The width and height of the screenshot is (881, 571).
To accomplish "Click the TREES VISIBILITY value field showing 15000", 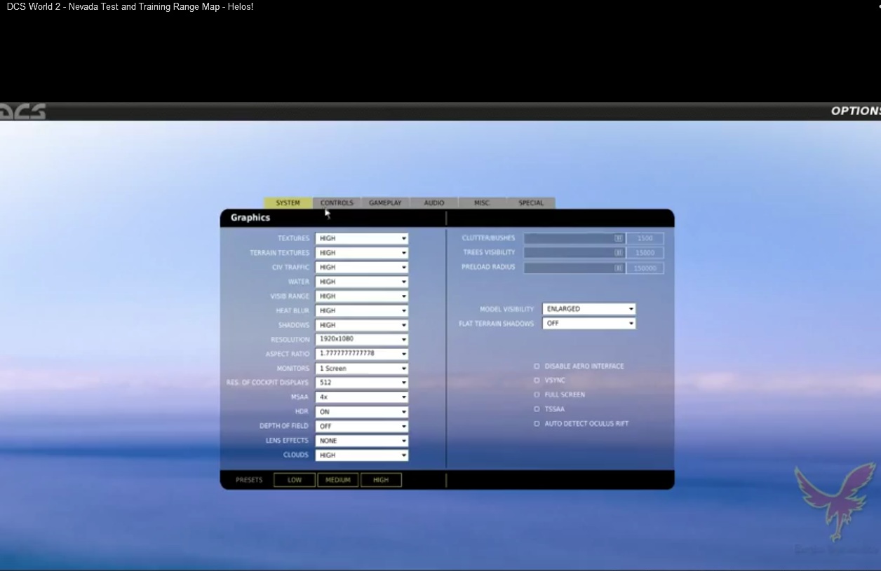I will (645, 253).
